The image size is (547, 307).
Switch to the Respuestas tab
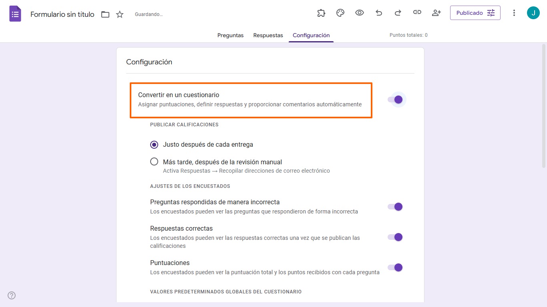[268, 35]
